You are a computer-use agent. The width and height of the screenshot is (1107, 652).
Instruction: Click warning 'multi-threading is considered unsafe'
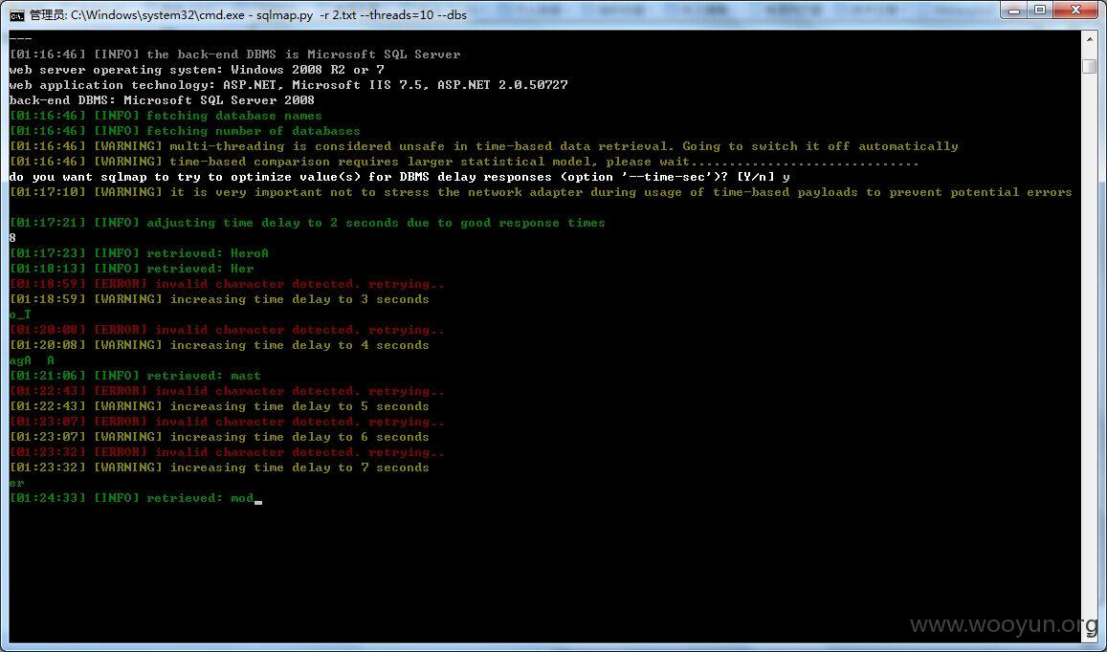click(x=483, y=147)
